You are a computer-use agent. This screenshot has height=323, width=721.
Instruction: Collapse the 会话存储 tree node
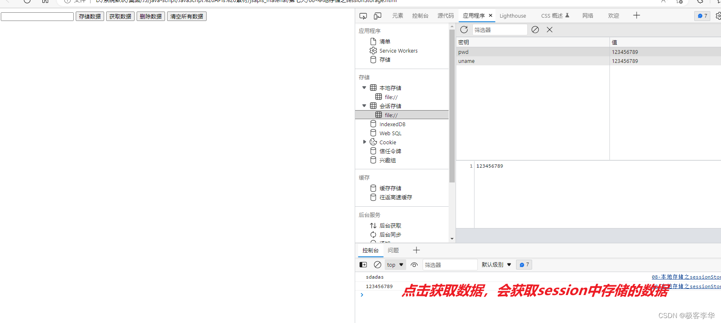click(364, 106)
